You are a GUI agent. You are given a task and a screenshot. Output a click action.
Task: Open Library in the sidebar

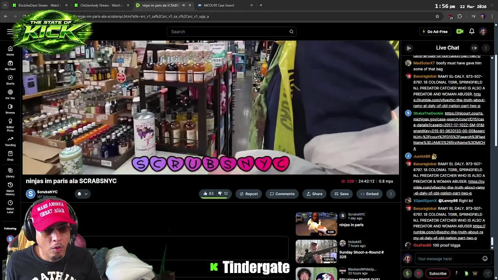coord(10,173)
